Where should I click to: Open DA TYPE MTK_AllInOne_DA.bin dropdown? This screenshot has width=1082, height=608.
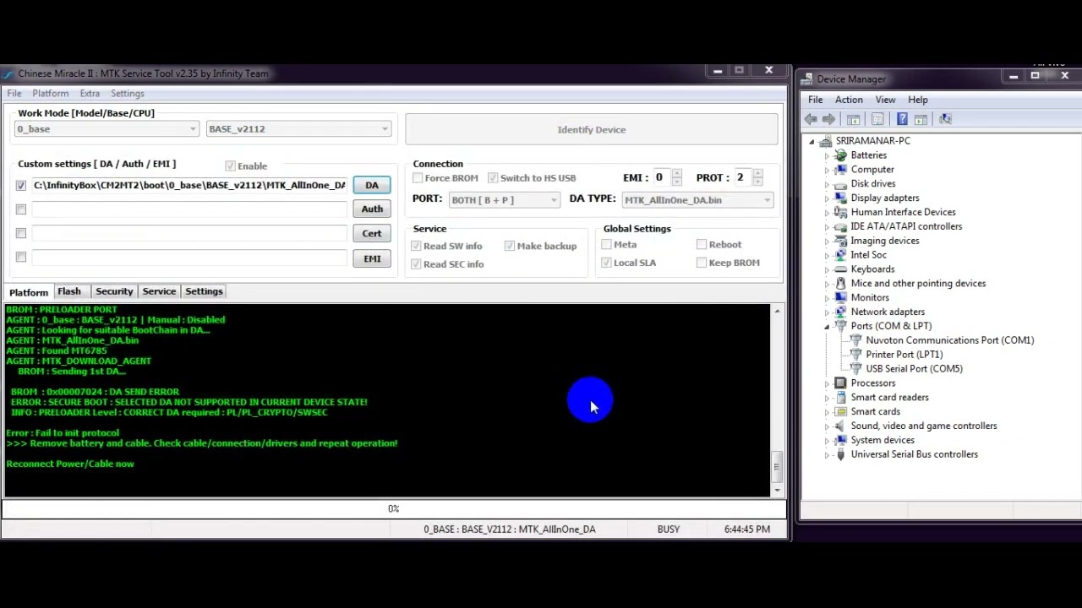(697, 200)
